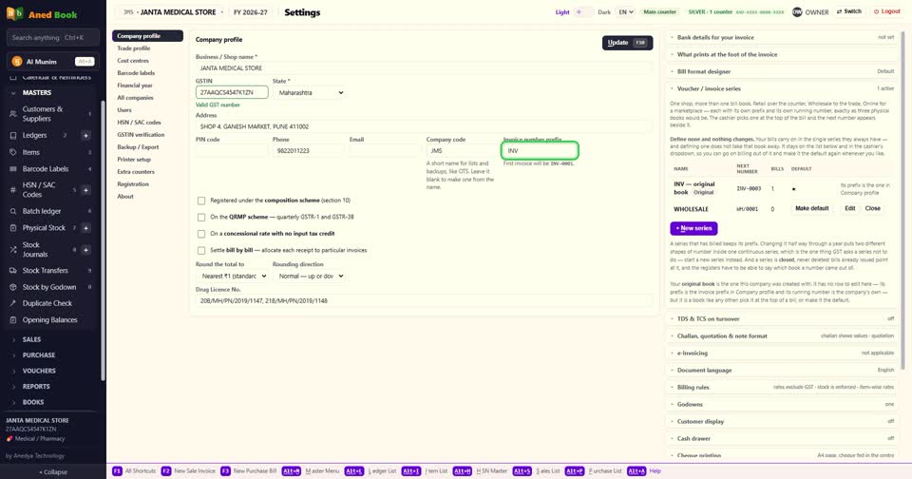Click the Drug Licence No. field

point(424,301)
